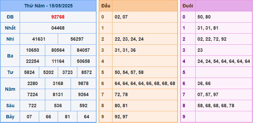This screenshot has height=123, width=253.
Task: Click the Nhì number 56297
Action: click(x=77, y=39)
